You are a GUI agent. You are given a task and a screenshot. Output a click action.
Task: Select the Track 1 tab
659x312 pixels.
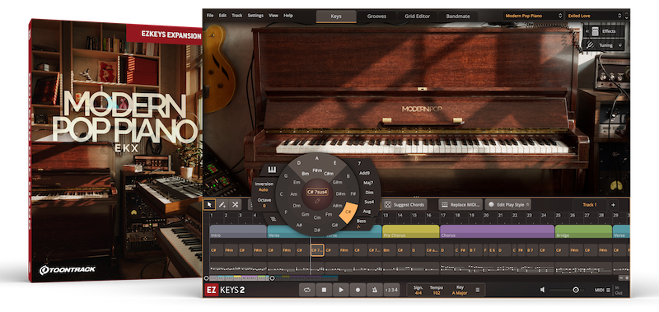pos(590,204)
